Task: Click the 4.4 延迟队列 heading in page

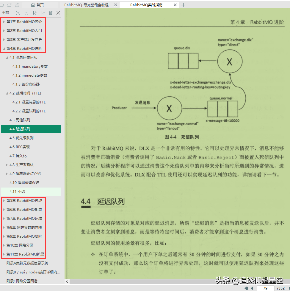Action: [x=103, y=201]
